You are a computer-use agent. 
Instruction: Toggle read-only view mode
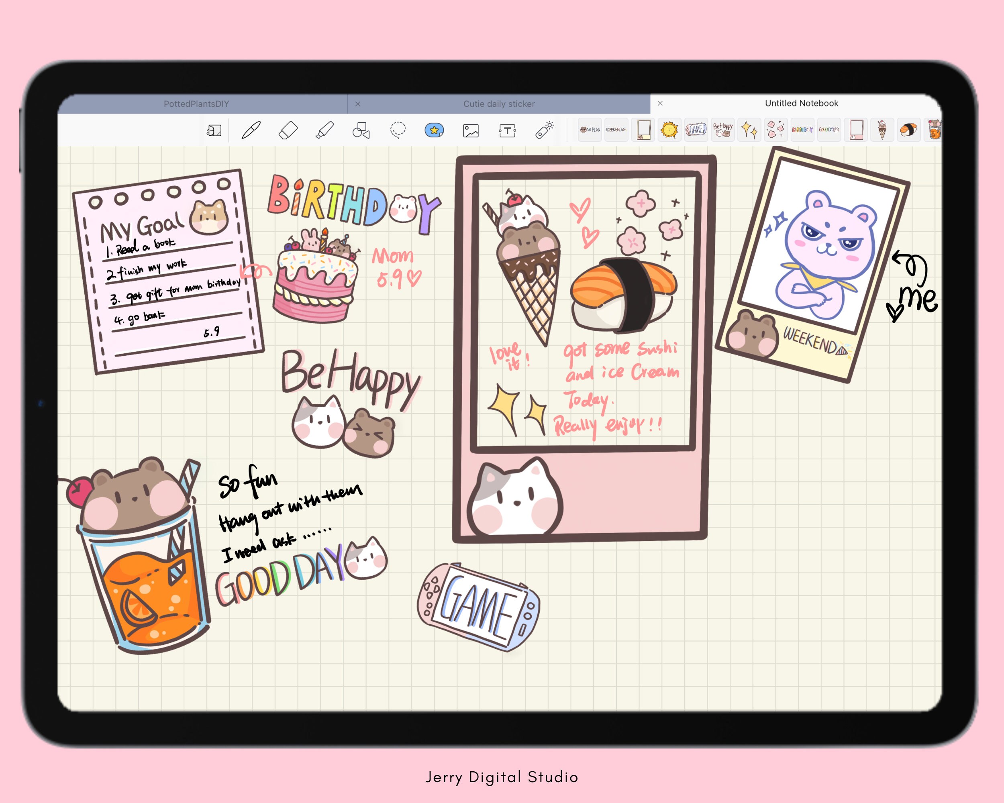coord(215,131)
